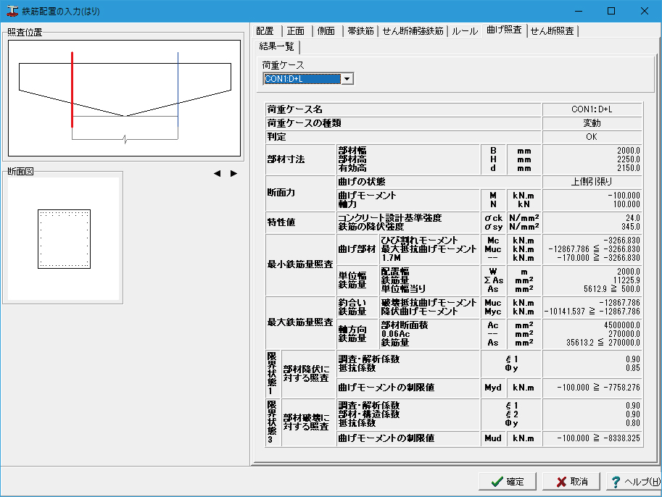The width and height of the screenshot is (662, 497).
Task: Open the 正面 tab
Action: pos(295,31)
